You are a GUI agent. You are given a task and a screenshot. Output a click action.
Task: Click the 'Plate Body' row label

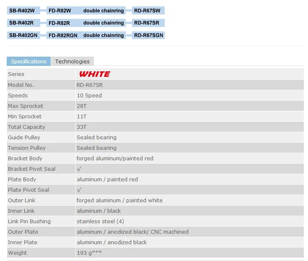[x=22, y=179]
